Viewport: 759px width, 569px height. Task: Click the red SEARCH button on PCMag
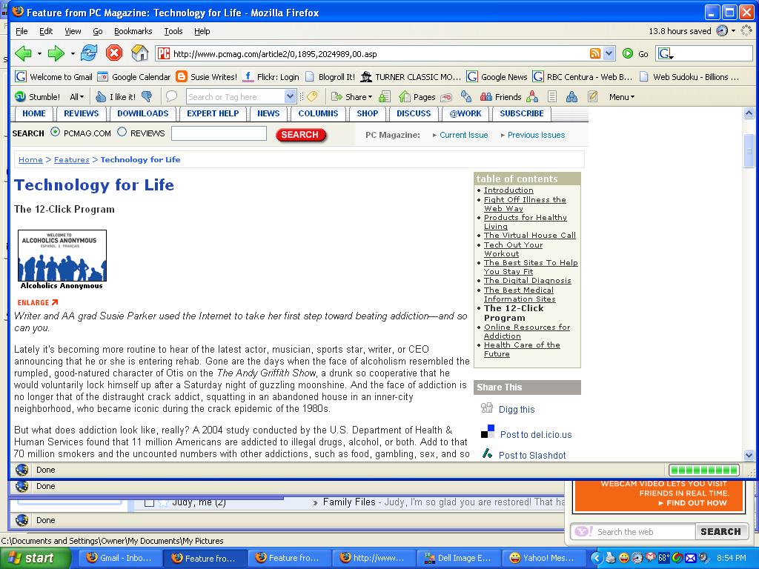coord(301,135)
